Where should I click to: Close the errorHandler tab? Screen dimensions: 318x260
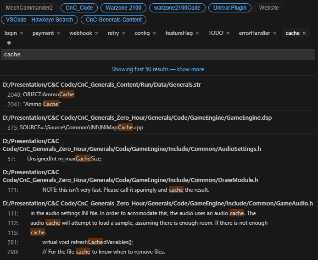coord(274,33)
